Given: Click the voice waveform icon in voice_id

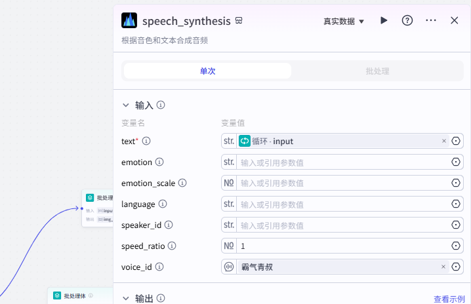Looking at the screenshot, I should pos(229,267).
